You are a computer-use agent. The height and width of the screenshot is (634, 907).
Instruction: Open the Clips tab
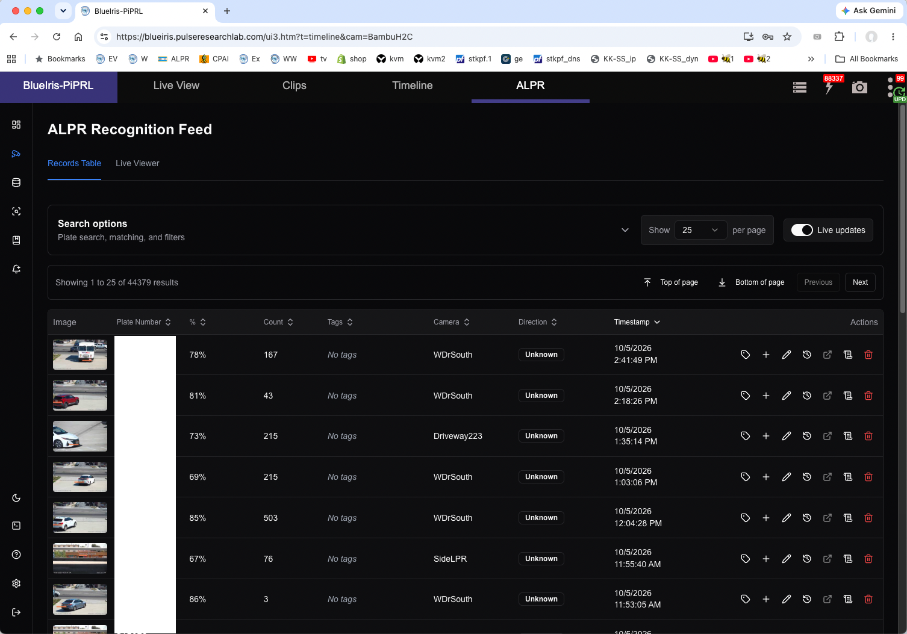(295, 85)
